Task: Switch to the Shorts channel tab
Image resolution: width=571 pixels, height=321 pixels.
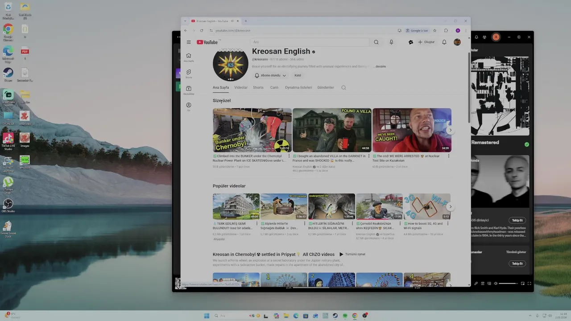Action: (258, 88)
